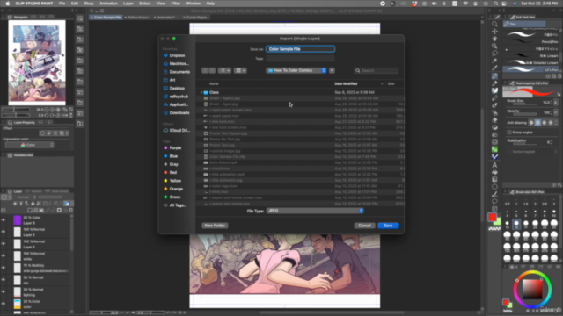Select the Text tool
563x316 pixels.
494,165
